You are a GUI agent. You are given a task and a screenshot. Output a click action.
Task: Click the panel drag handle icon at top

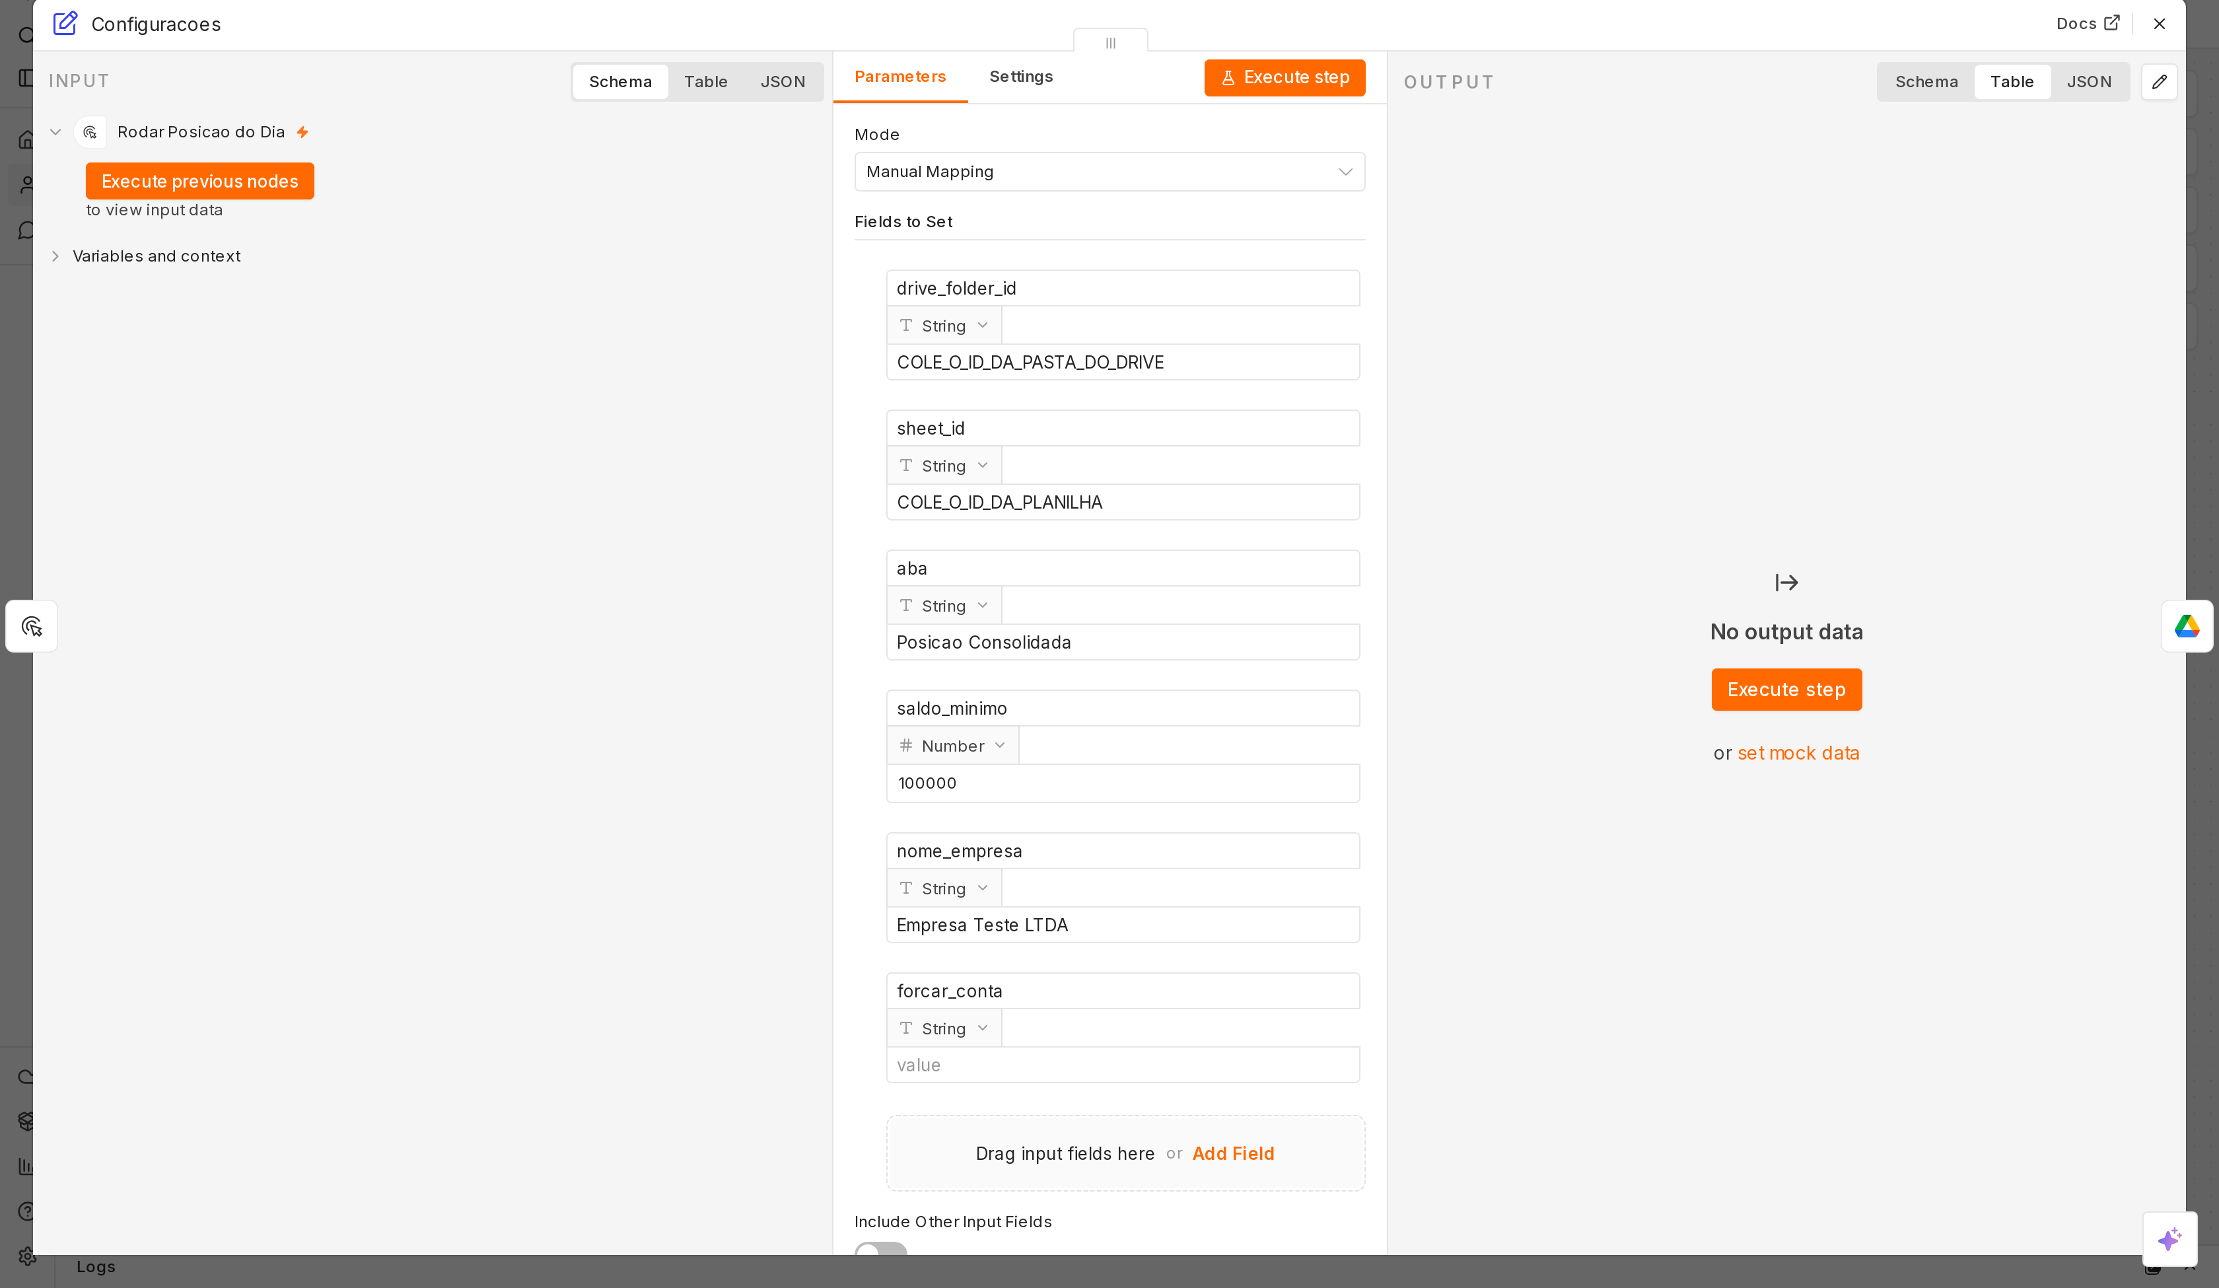point(1110,42)
